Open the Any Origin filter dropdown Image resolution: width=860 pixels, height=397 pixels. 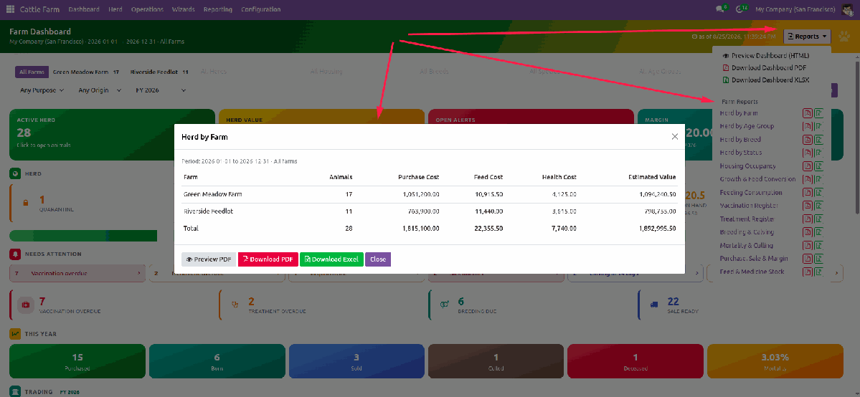(99, 90)
